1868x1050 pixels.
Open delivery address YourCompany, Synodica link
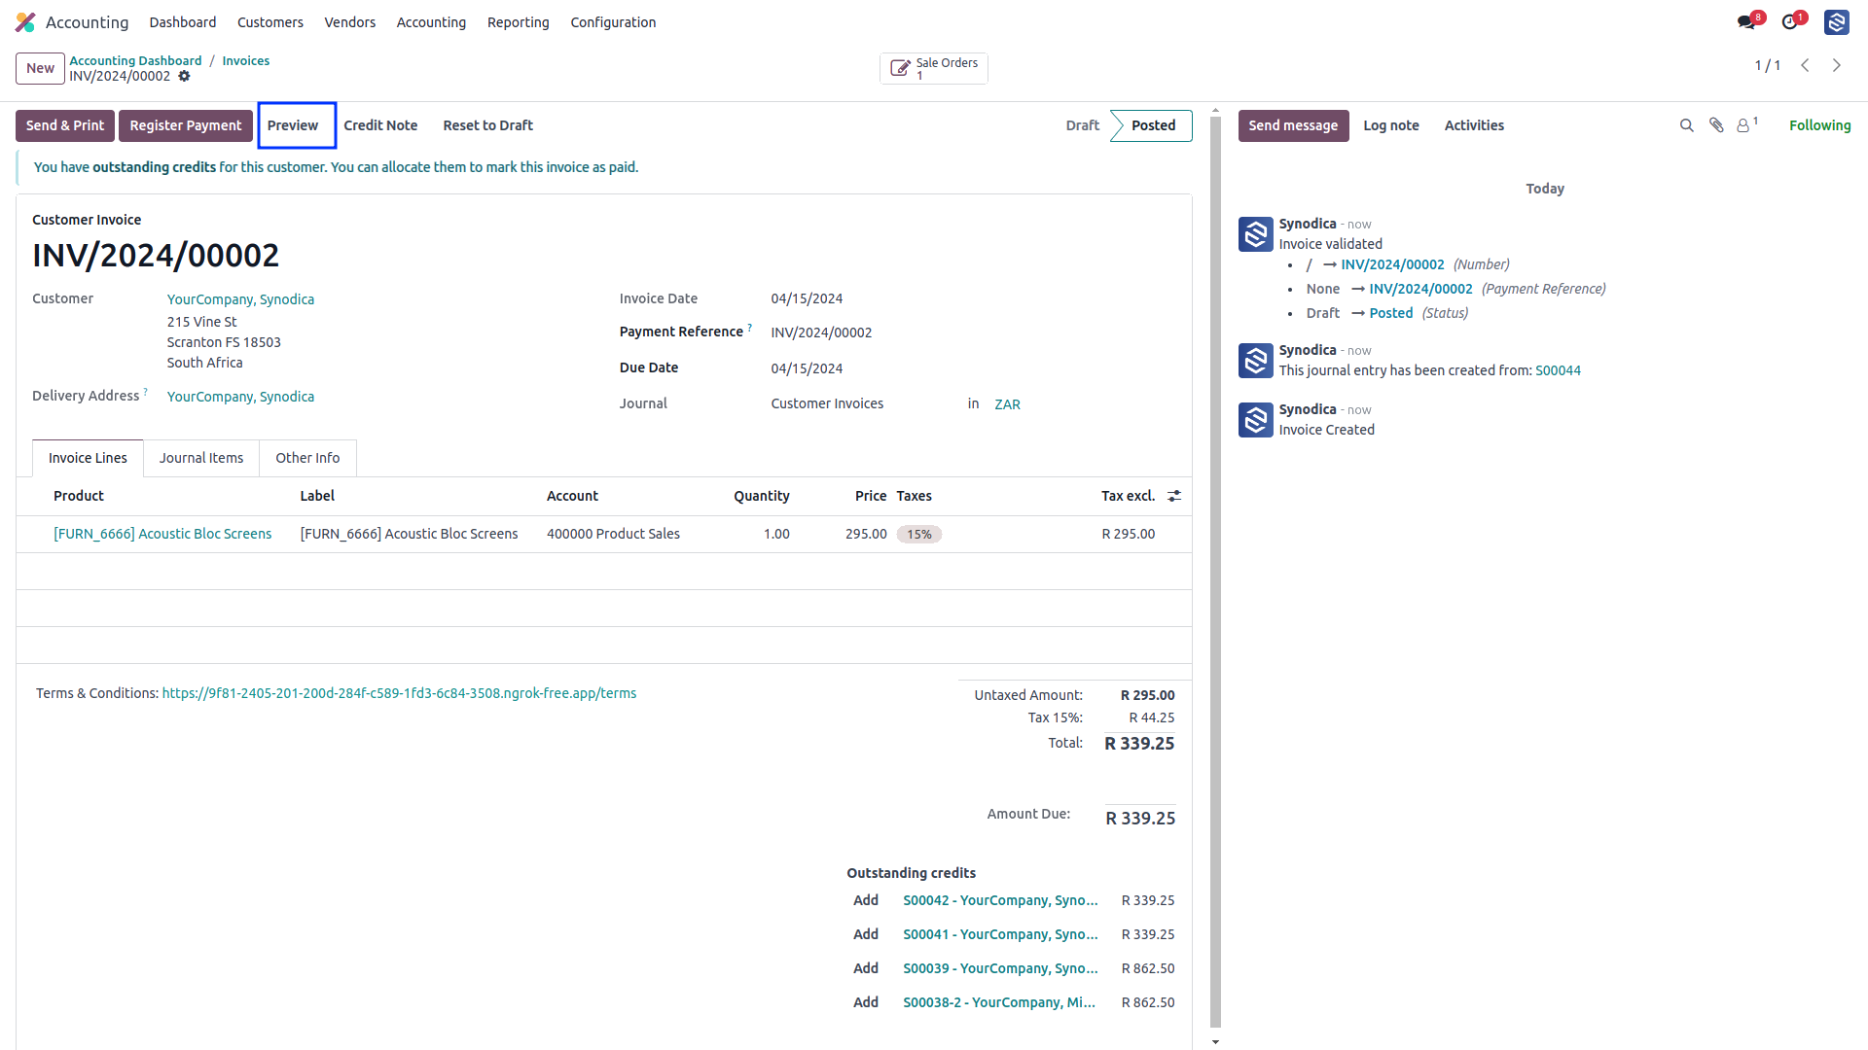[x=240, y=397]
